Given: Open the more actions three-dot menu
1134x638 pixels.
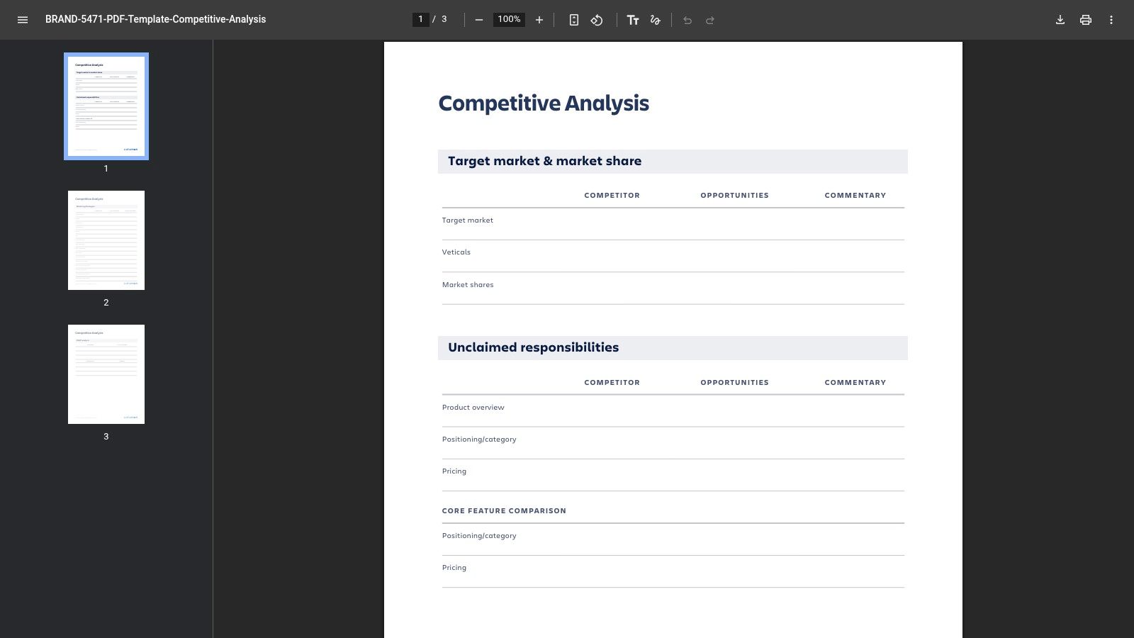Looking at the screenshot, I should click(x=1111, y=20).
